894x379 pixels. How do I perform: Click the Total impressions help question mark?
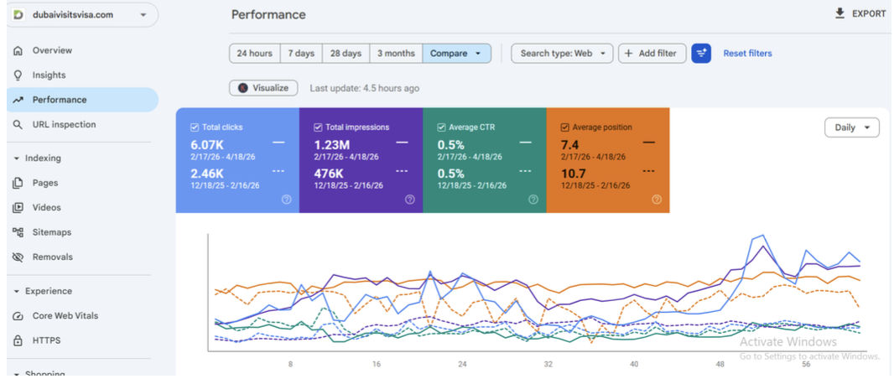410,200
